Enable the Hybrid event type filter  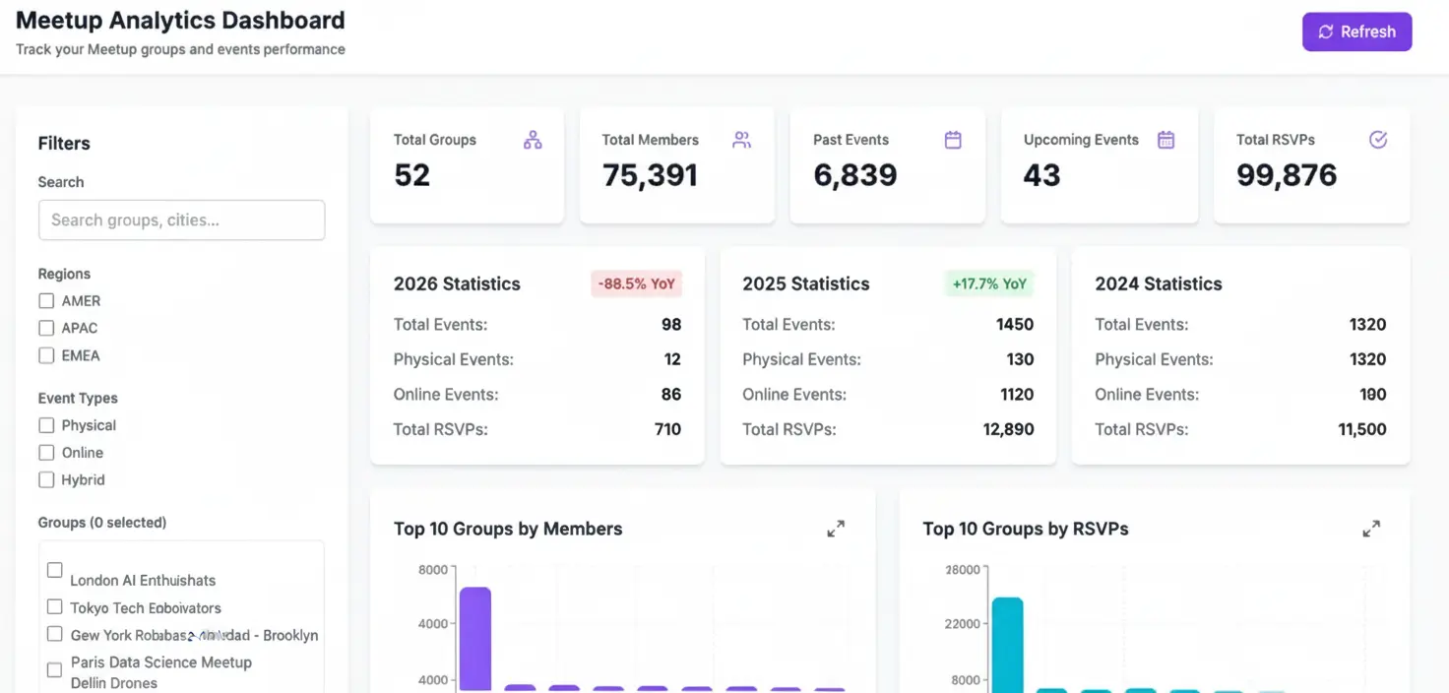[x=46, y=480]
